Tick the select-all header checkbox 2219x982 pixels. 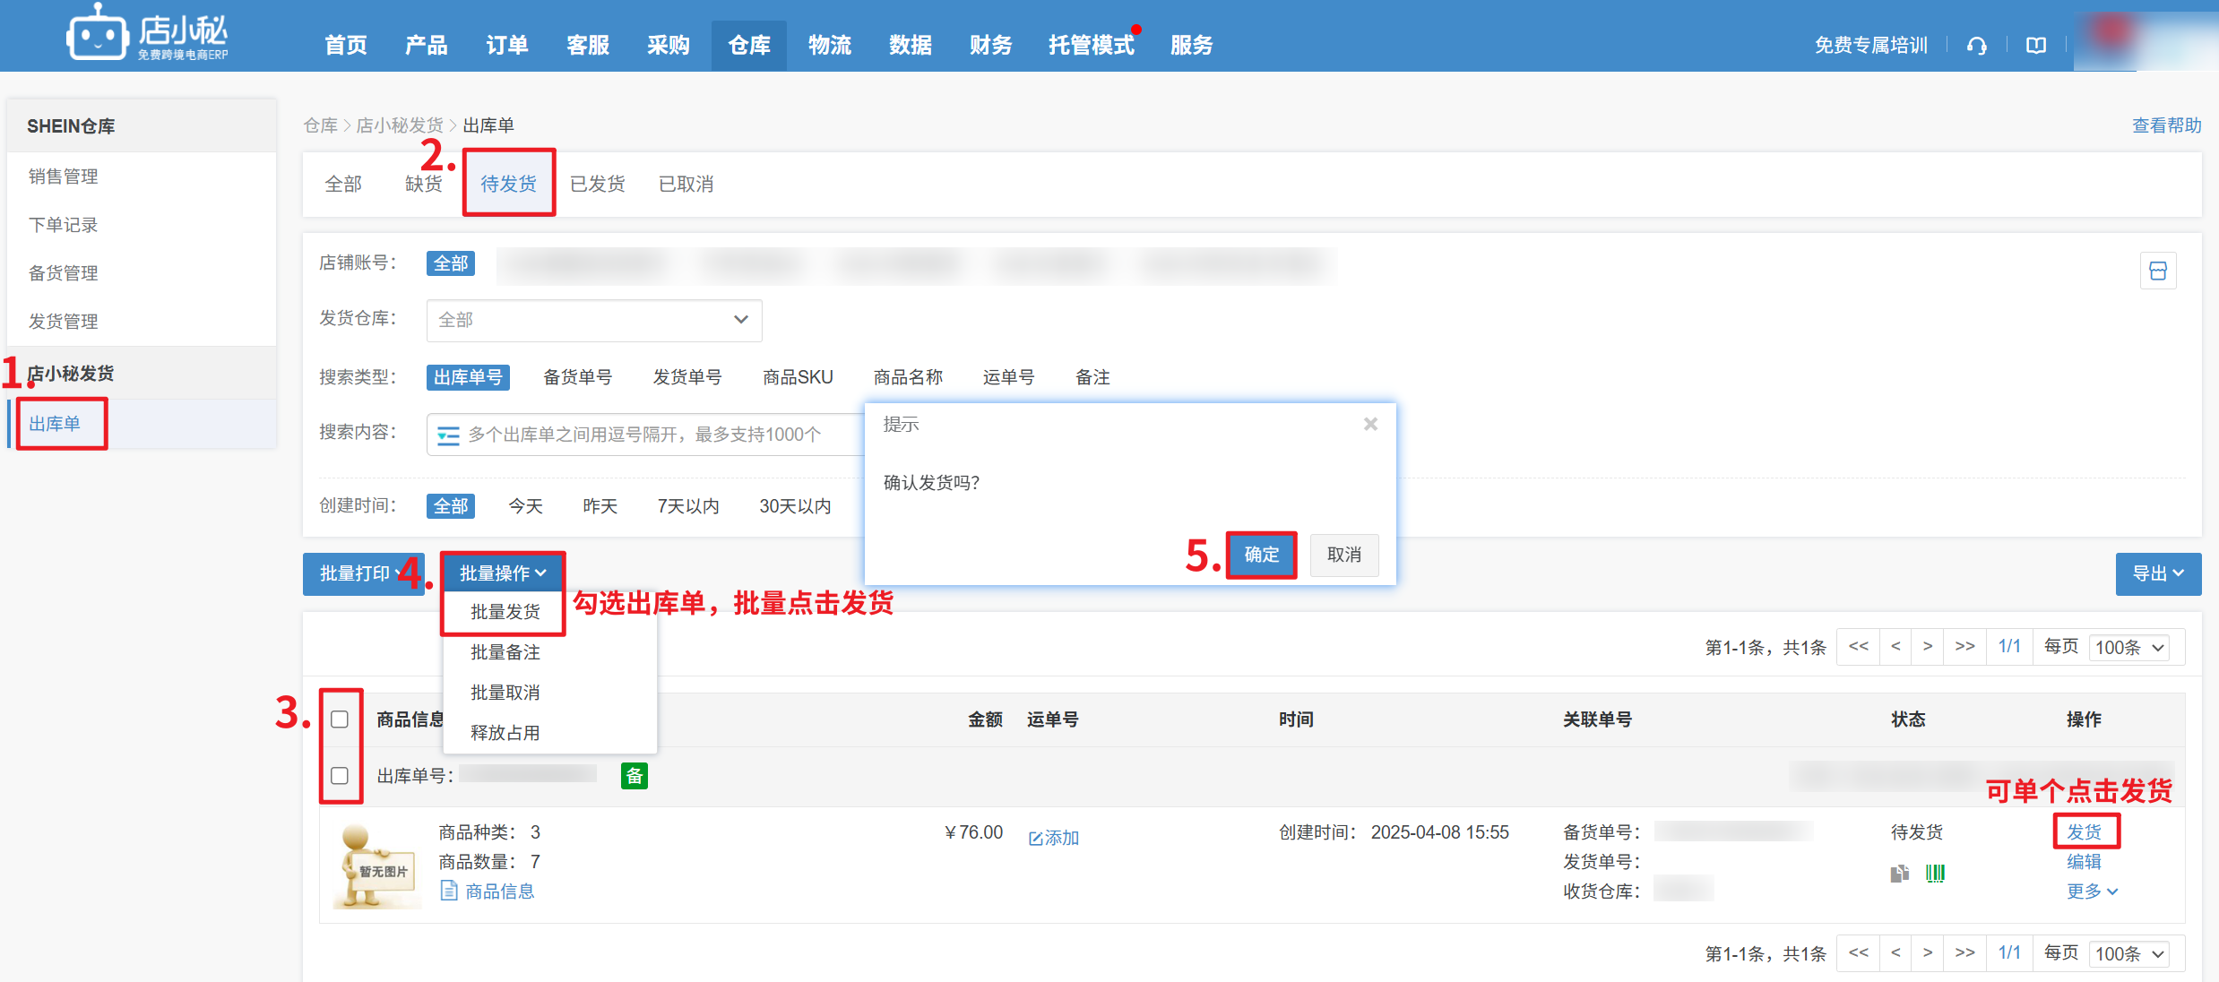(340, 719)
